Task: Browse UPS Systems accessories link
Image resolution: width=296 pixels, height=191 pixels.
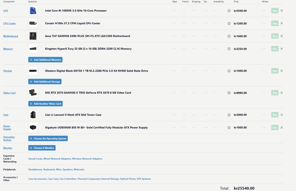Action: point(144,179)
